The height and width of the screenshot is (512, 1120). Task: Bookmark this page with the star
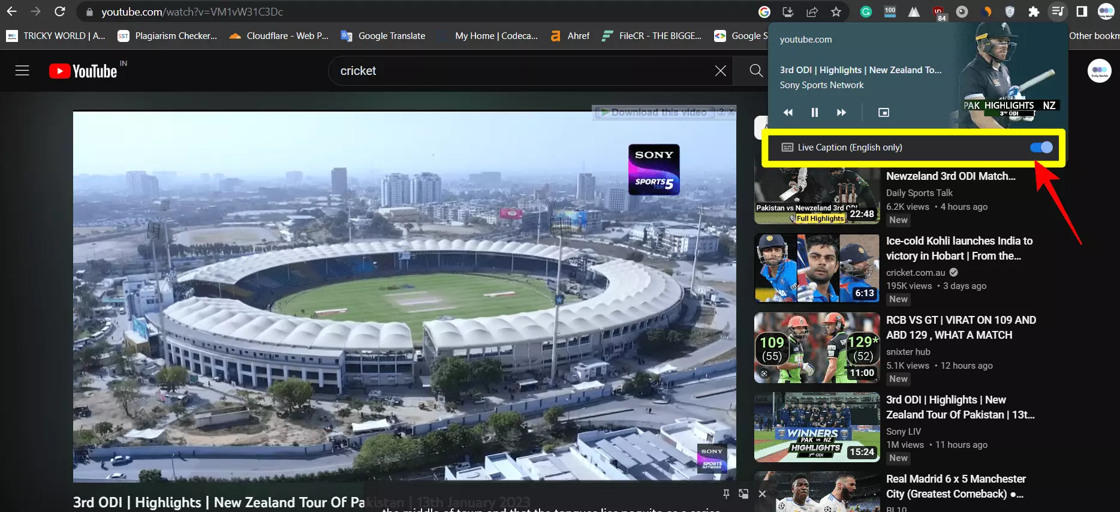coord(836,12)
